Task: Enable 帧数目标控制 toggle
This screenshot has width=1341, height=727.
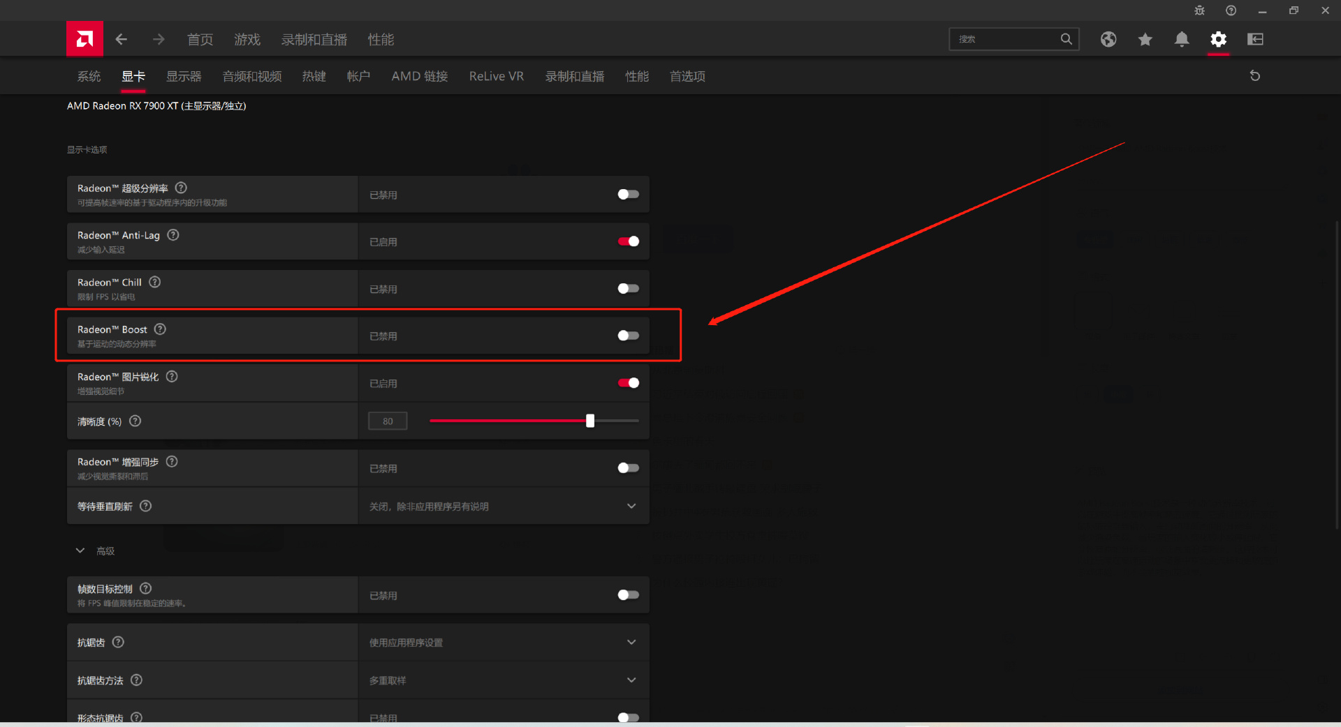Action: pyautogui.click(x=628, y=595)
